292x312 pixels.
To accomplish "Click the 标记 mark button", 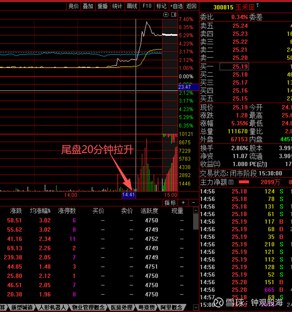I will pos(161,6).
